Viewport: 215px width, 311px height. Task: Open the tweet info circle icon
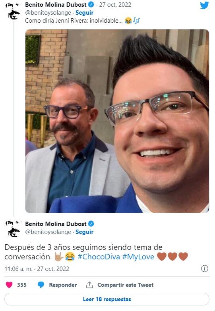click(x=205, y=269)
